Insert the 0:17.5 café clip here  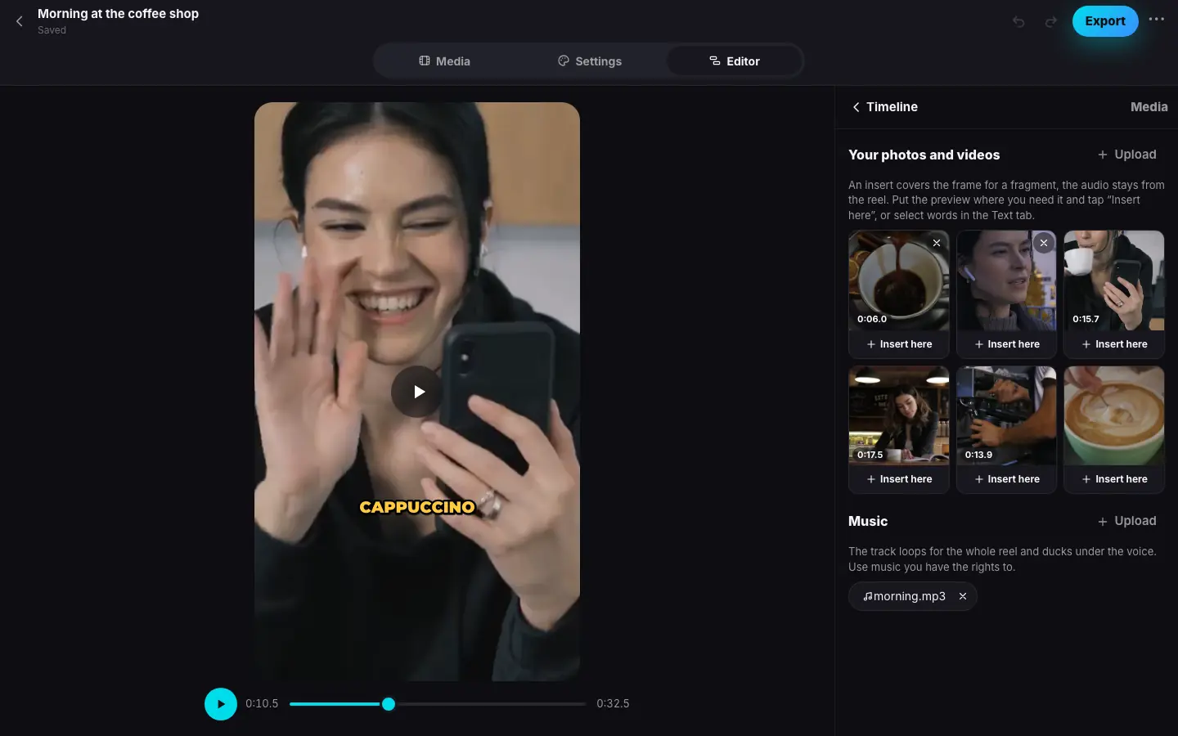tap(898, 479)
